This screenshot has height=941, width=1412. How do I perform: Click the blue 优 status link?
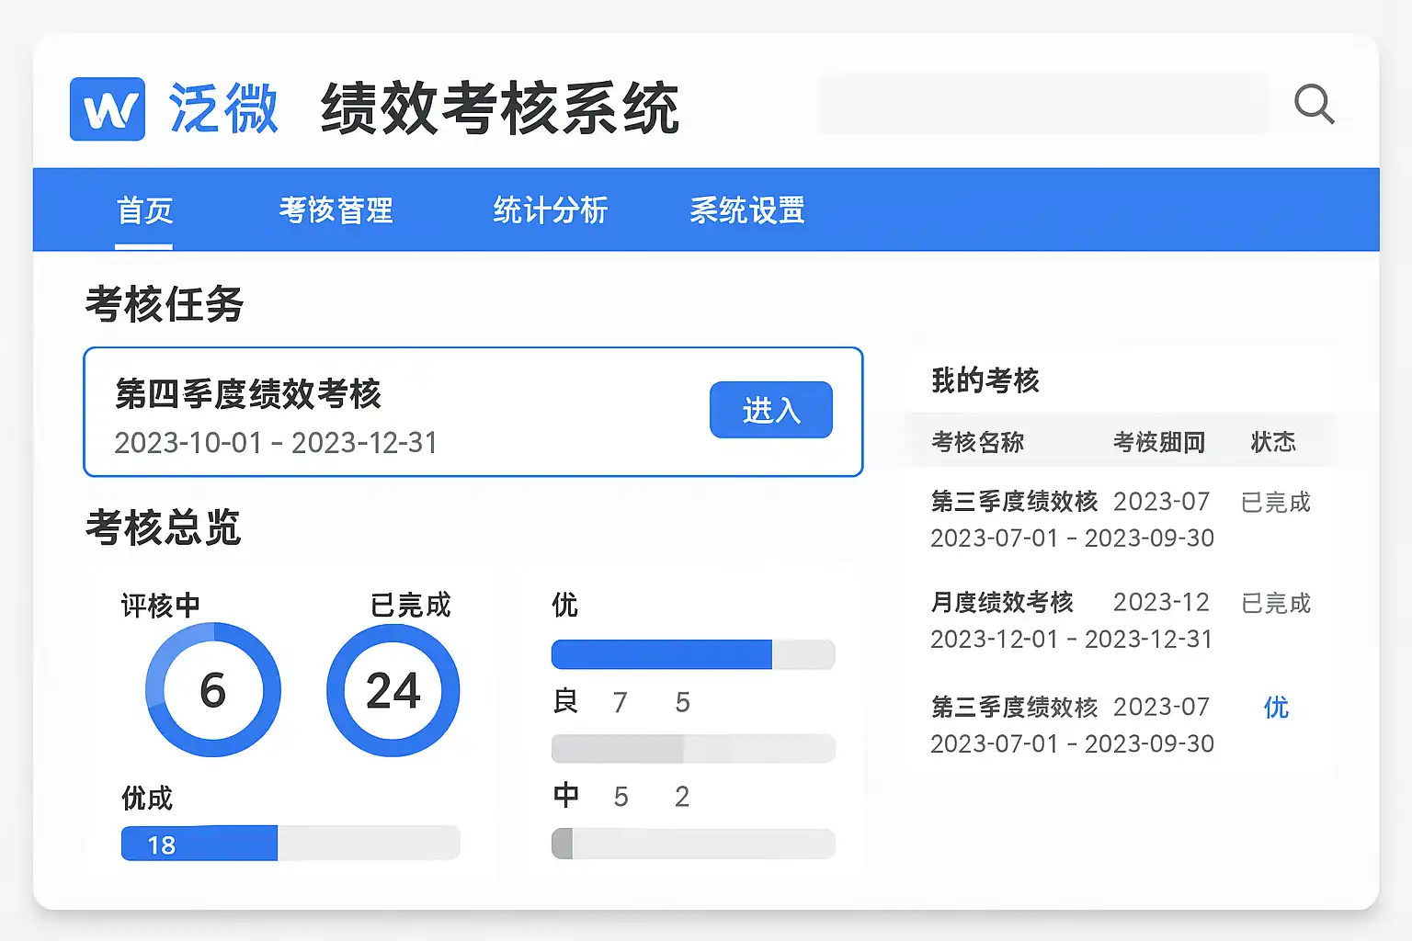click(1276, 708)
